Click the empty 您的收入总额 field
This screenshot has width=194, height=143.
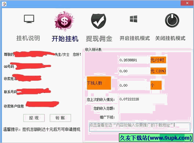[x=137, y=108]
